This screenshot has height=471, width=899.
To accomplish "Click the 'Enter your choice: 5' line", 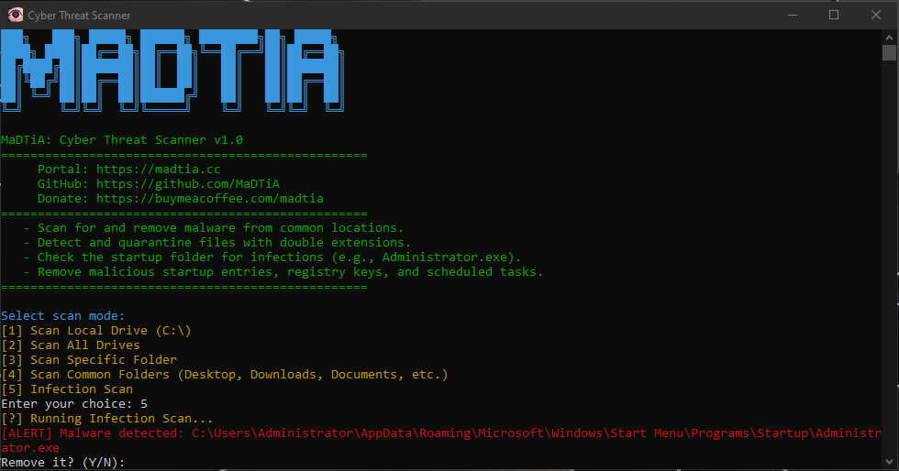I will pyautogui.click(x=74, y=404).
